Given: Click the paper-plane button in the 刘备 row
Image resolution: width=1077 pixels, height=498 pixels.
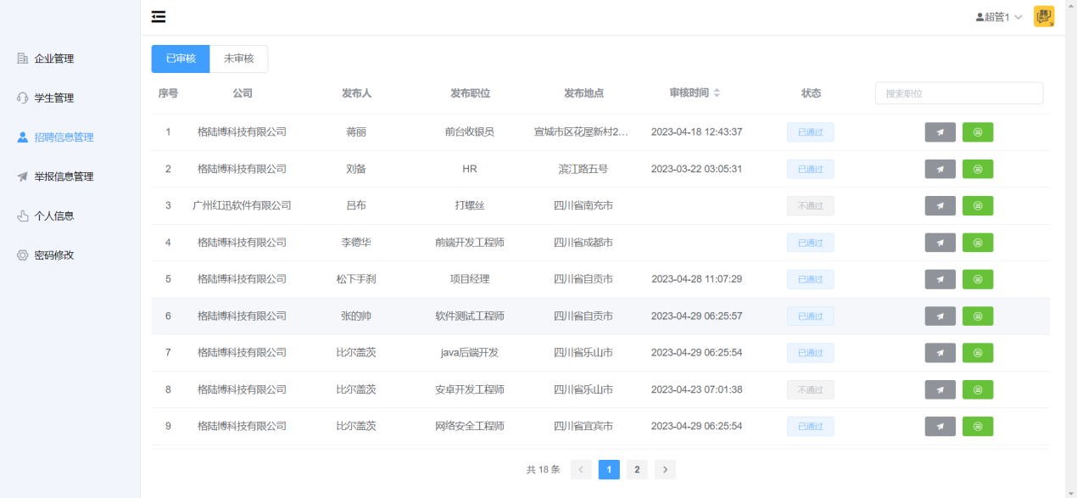Looking at the screenshot, I should (940, 169).
